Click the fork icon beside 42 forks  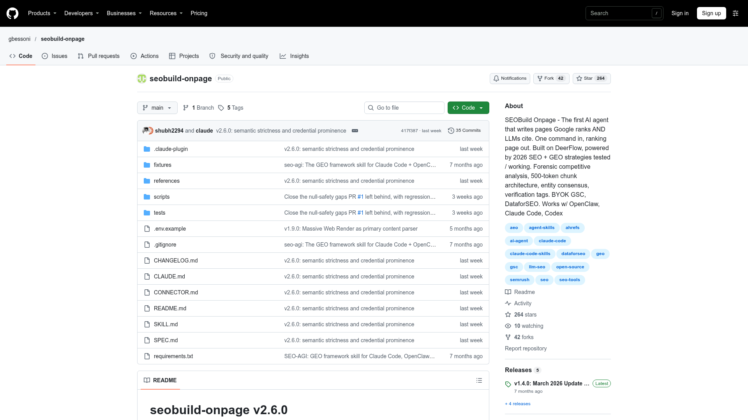(x=508, y=337)
